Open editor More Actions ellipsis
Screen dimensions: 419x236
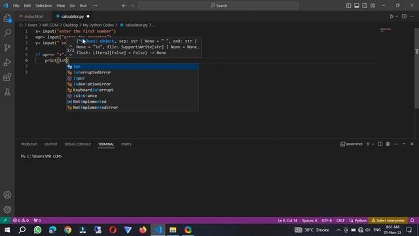pos(412,16)
